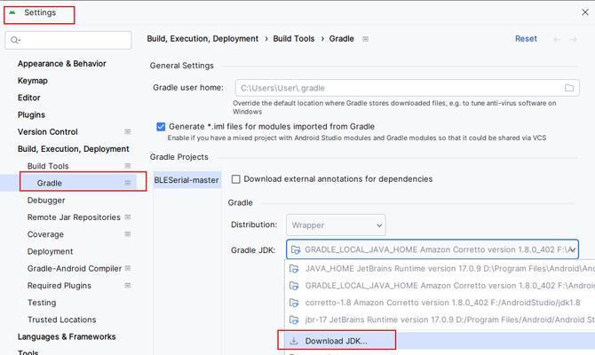Choose GRADLE_LOCAL_JAVA_HOME option in dropdown list
This screenshot has width=595, height=355.
click(440, 286)
